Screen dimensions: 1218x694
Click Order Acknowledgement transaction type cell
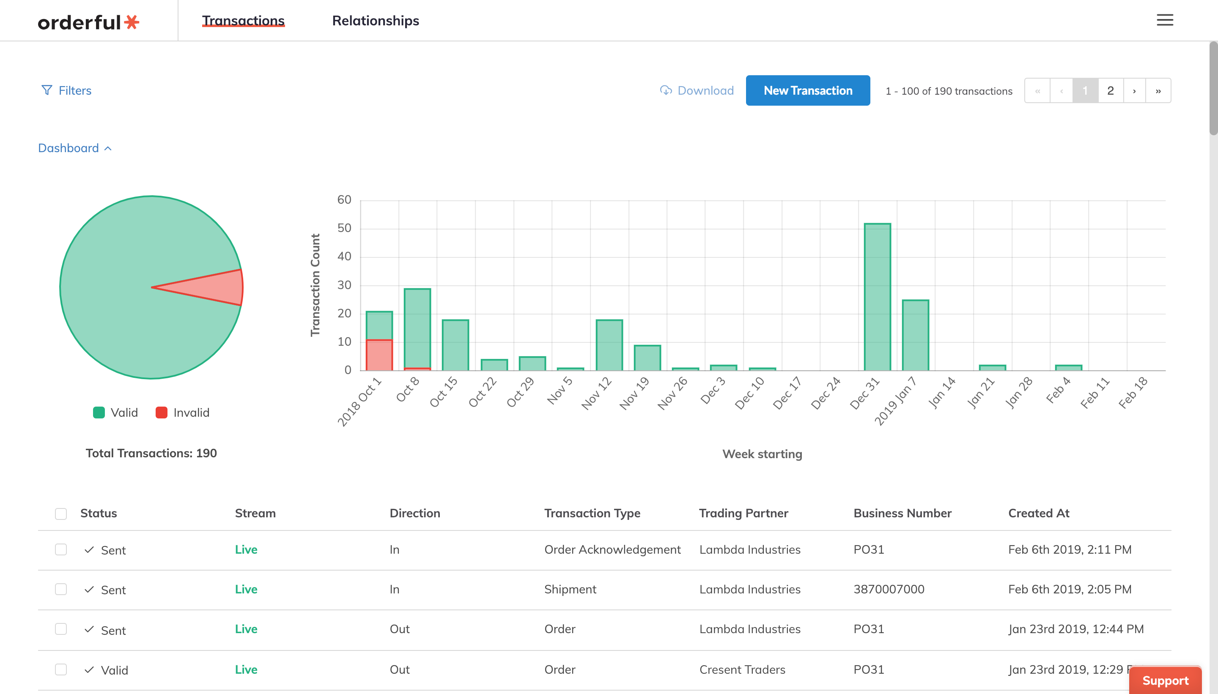(x=612, y=549)
